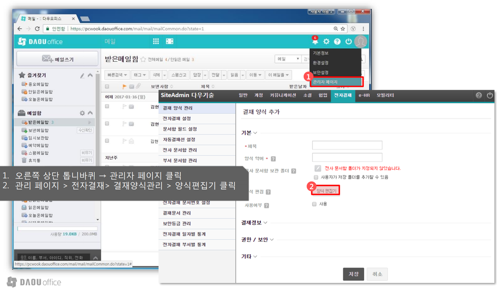This screenshot has height=290, width=497.
Task: Click the attachment paperclip column icon
Action: click(x=138, y=86)
